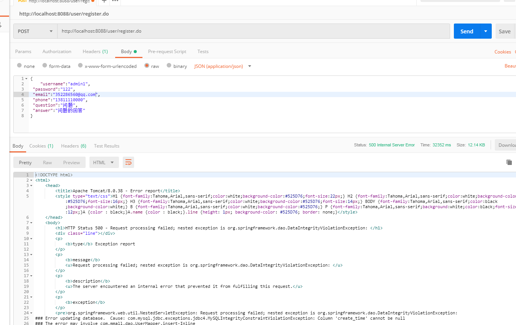Collapse the head tag on line 3

coord(31,185)
